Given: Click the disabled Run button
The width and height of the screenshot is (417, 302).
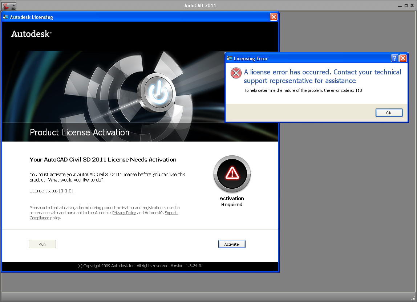Looking at the screenshot, I should 42,244.
